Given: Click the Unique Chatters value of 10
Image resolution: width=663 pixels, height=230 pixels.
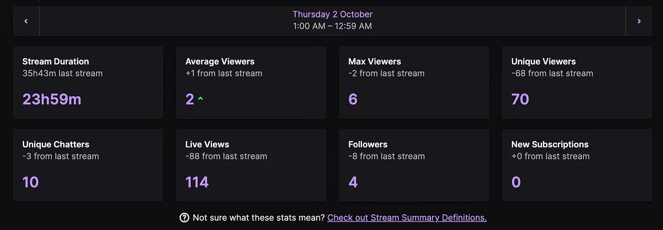Looking at the screenshot, I should click(30, 182).
